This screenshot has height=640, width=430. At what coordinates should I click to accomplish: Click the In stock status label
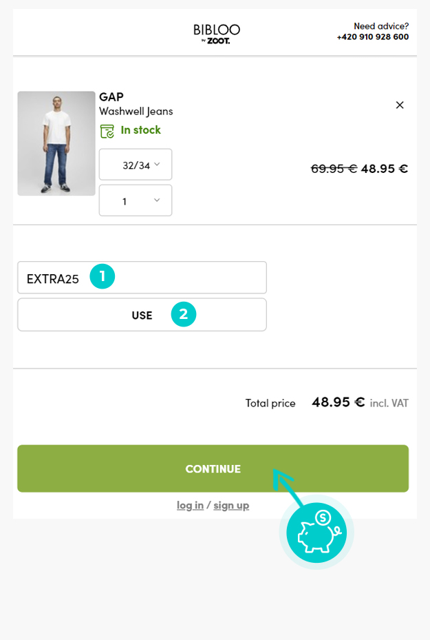click(x=140, y=130)
